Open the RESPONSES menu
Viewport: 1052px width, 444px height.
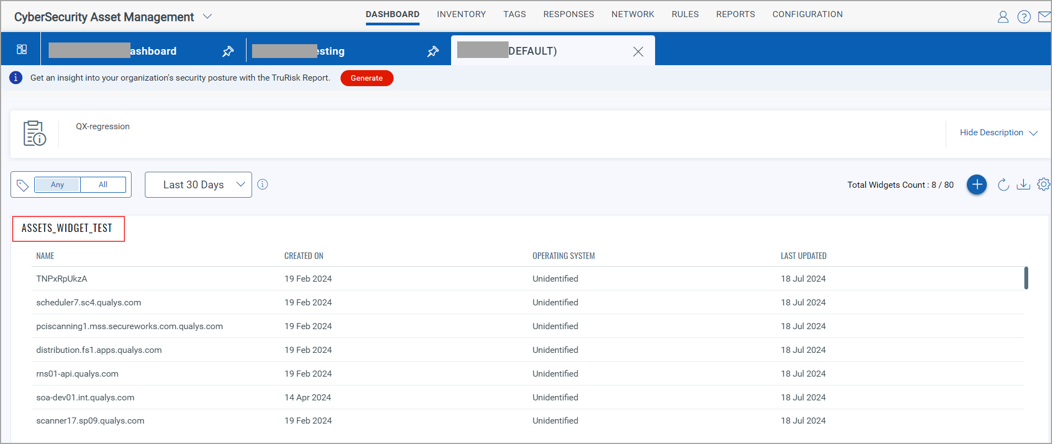coord(568,14)
